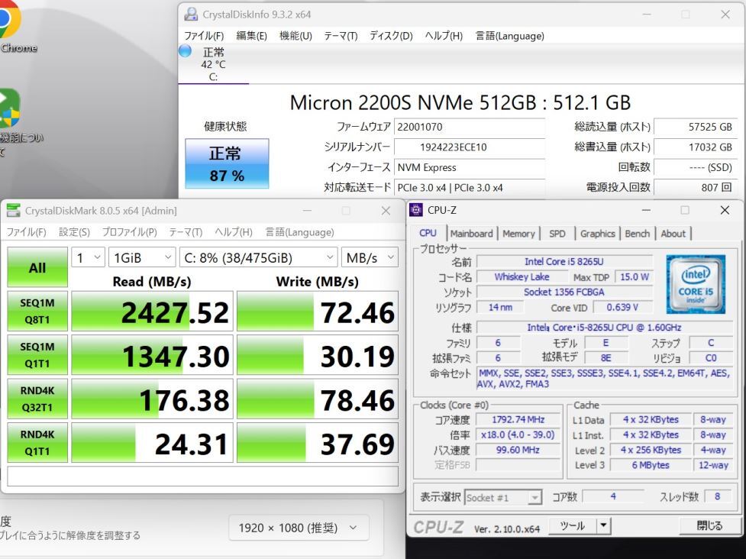Select the green All test button
Screen dimensions: 746x559
tap(37, 268)
